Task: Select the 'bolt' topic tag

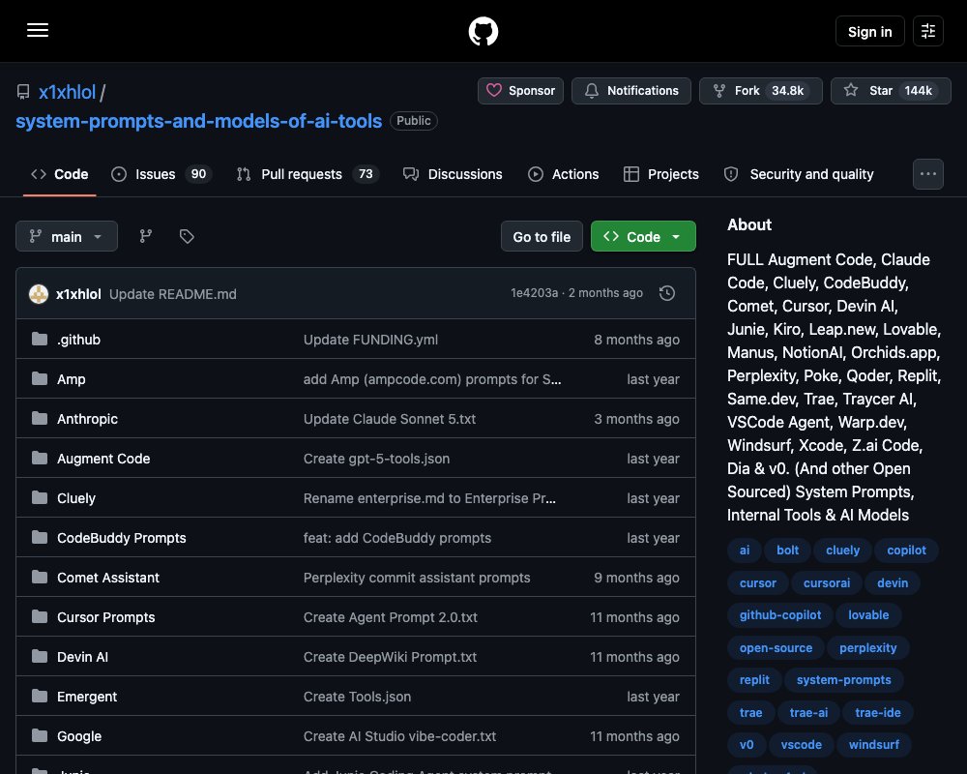Action: click(787, 550)
